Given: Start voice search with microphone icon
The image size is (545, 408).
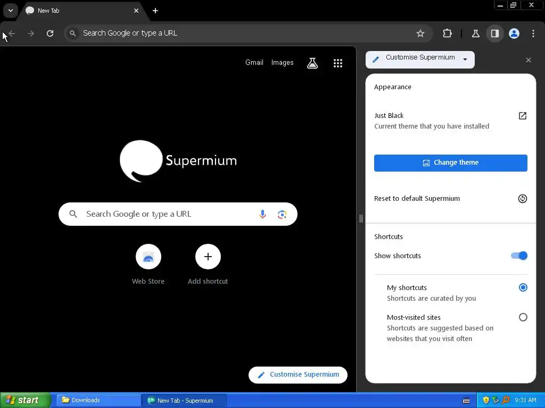Looking at the screenshot, I should [262, 214].
